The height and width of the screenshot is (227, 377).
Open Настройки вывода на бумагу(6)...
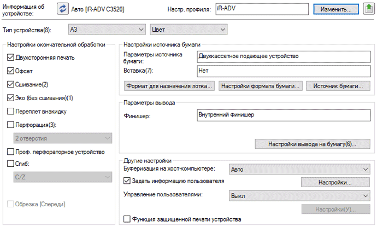[312, 144]
